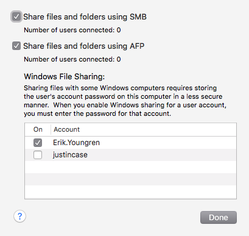This screenshot has width=249, height=236.
Task: Click the gray empty row in accounts table
Action: [x=130, y=179]
